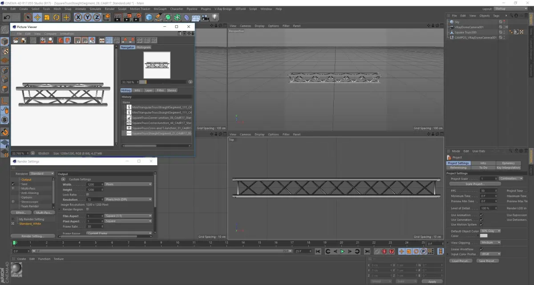Click the Undo arrow icon
This screenshot has width=534, height=285.
7,17
